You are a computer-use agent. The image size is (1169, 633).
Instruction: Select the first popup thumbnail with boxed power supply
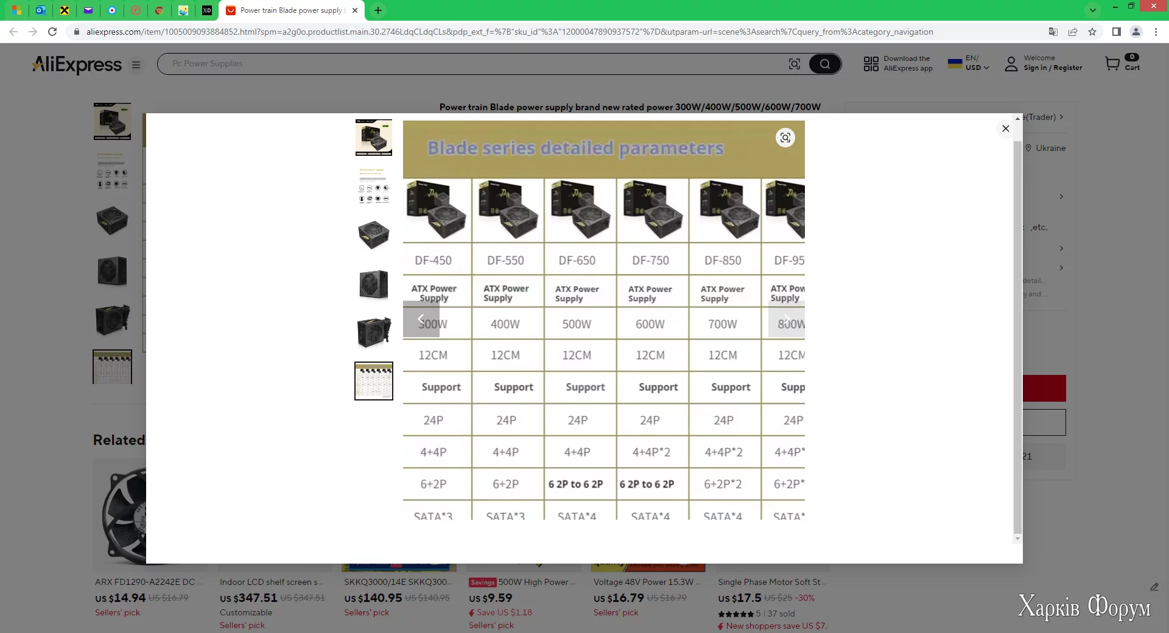click(374, 138)
